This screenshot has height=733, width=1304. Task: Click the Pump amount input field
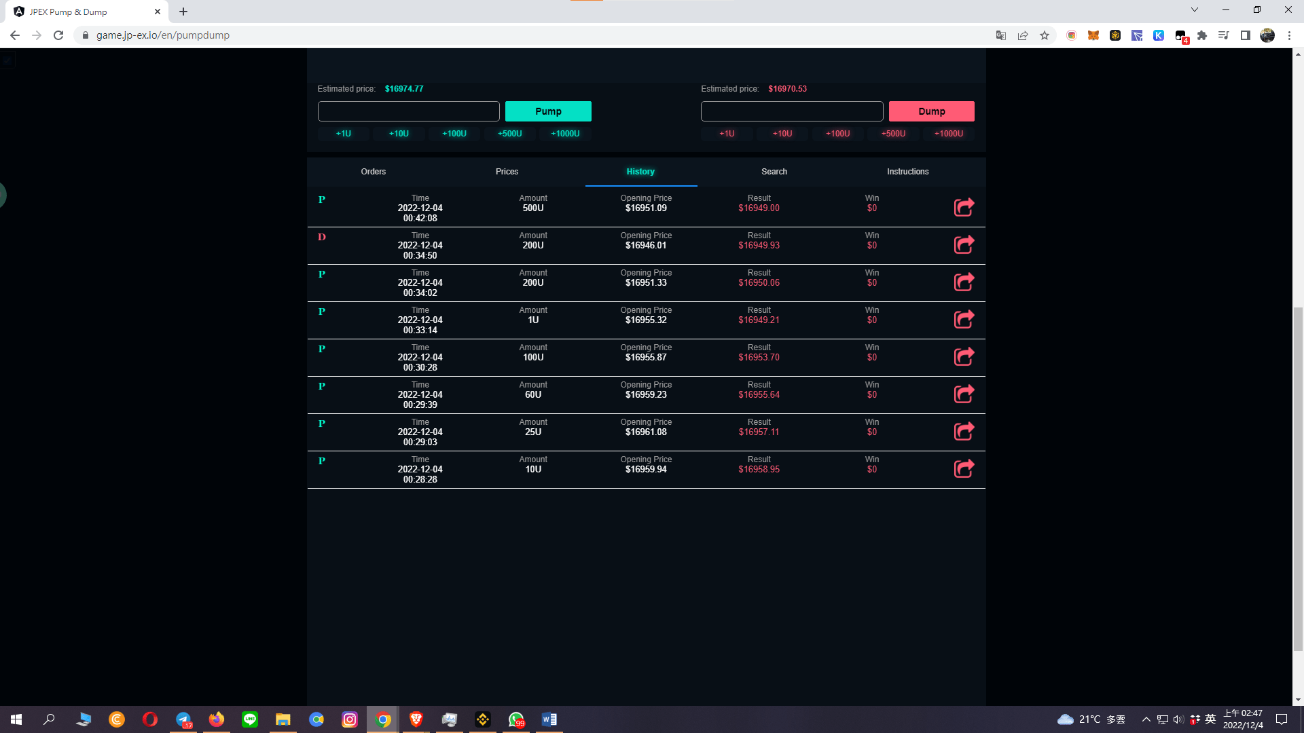coord(408,111)
